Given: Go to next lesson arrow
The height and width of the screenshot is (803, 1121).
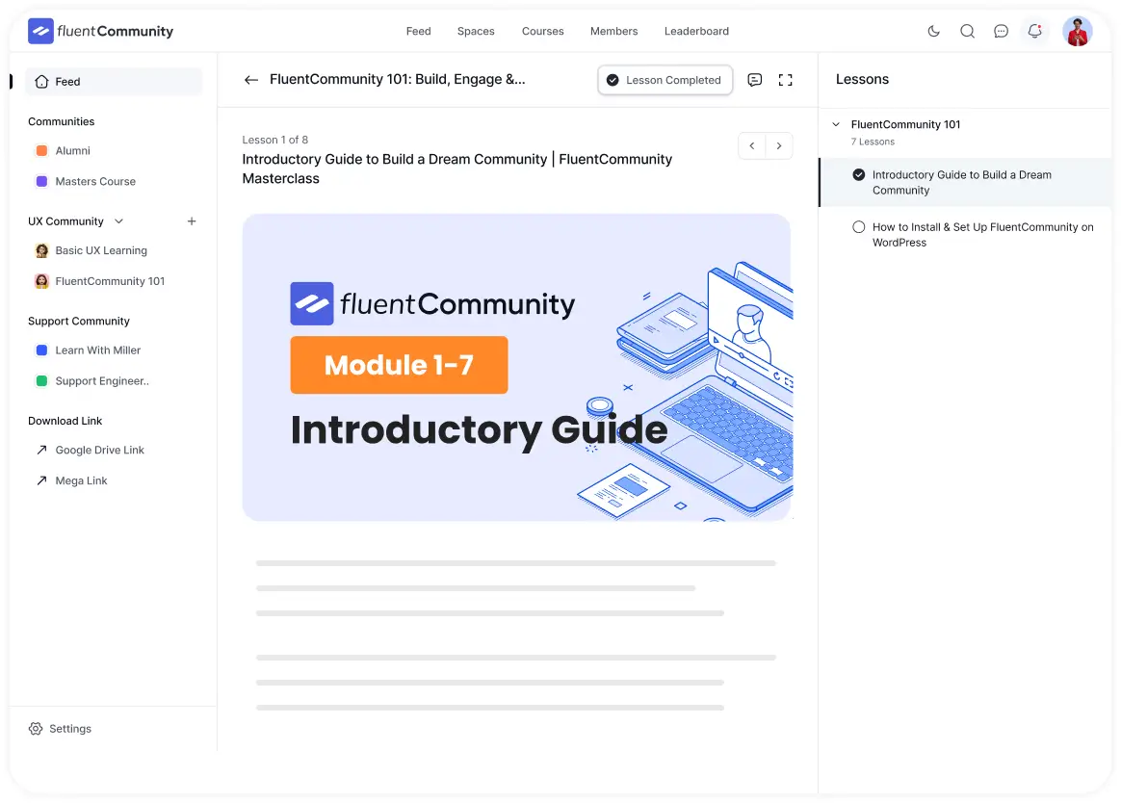Looking at the screenshot, I should [x=779, y=146].
